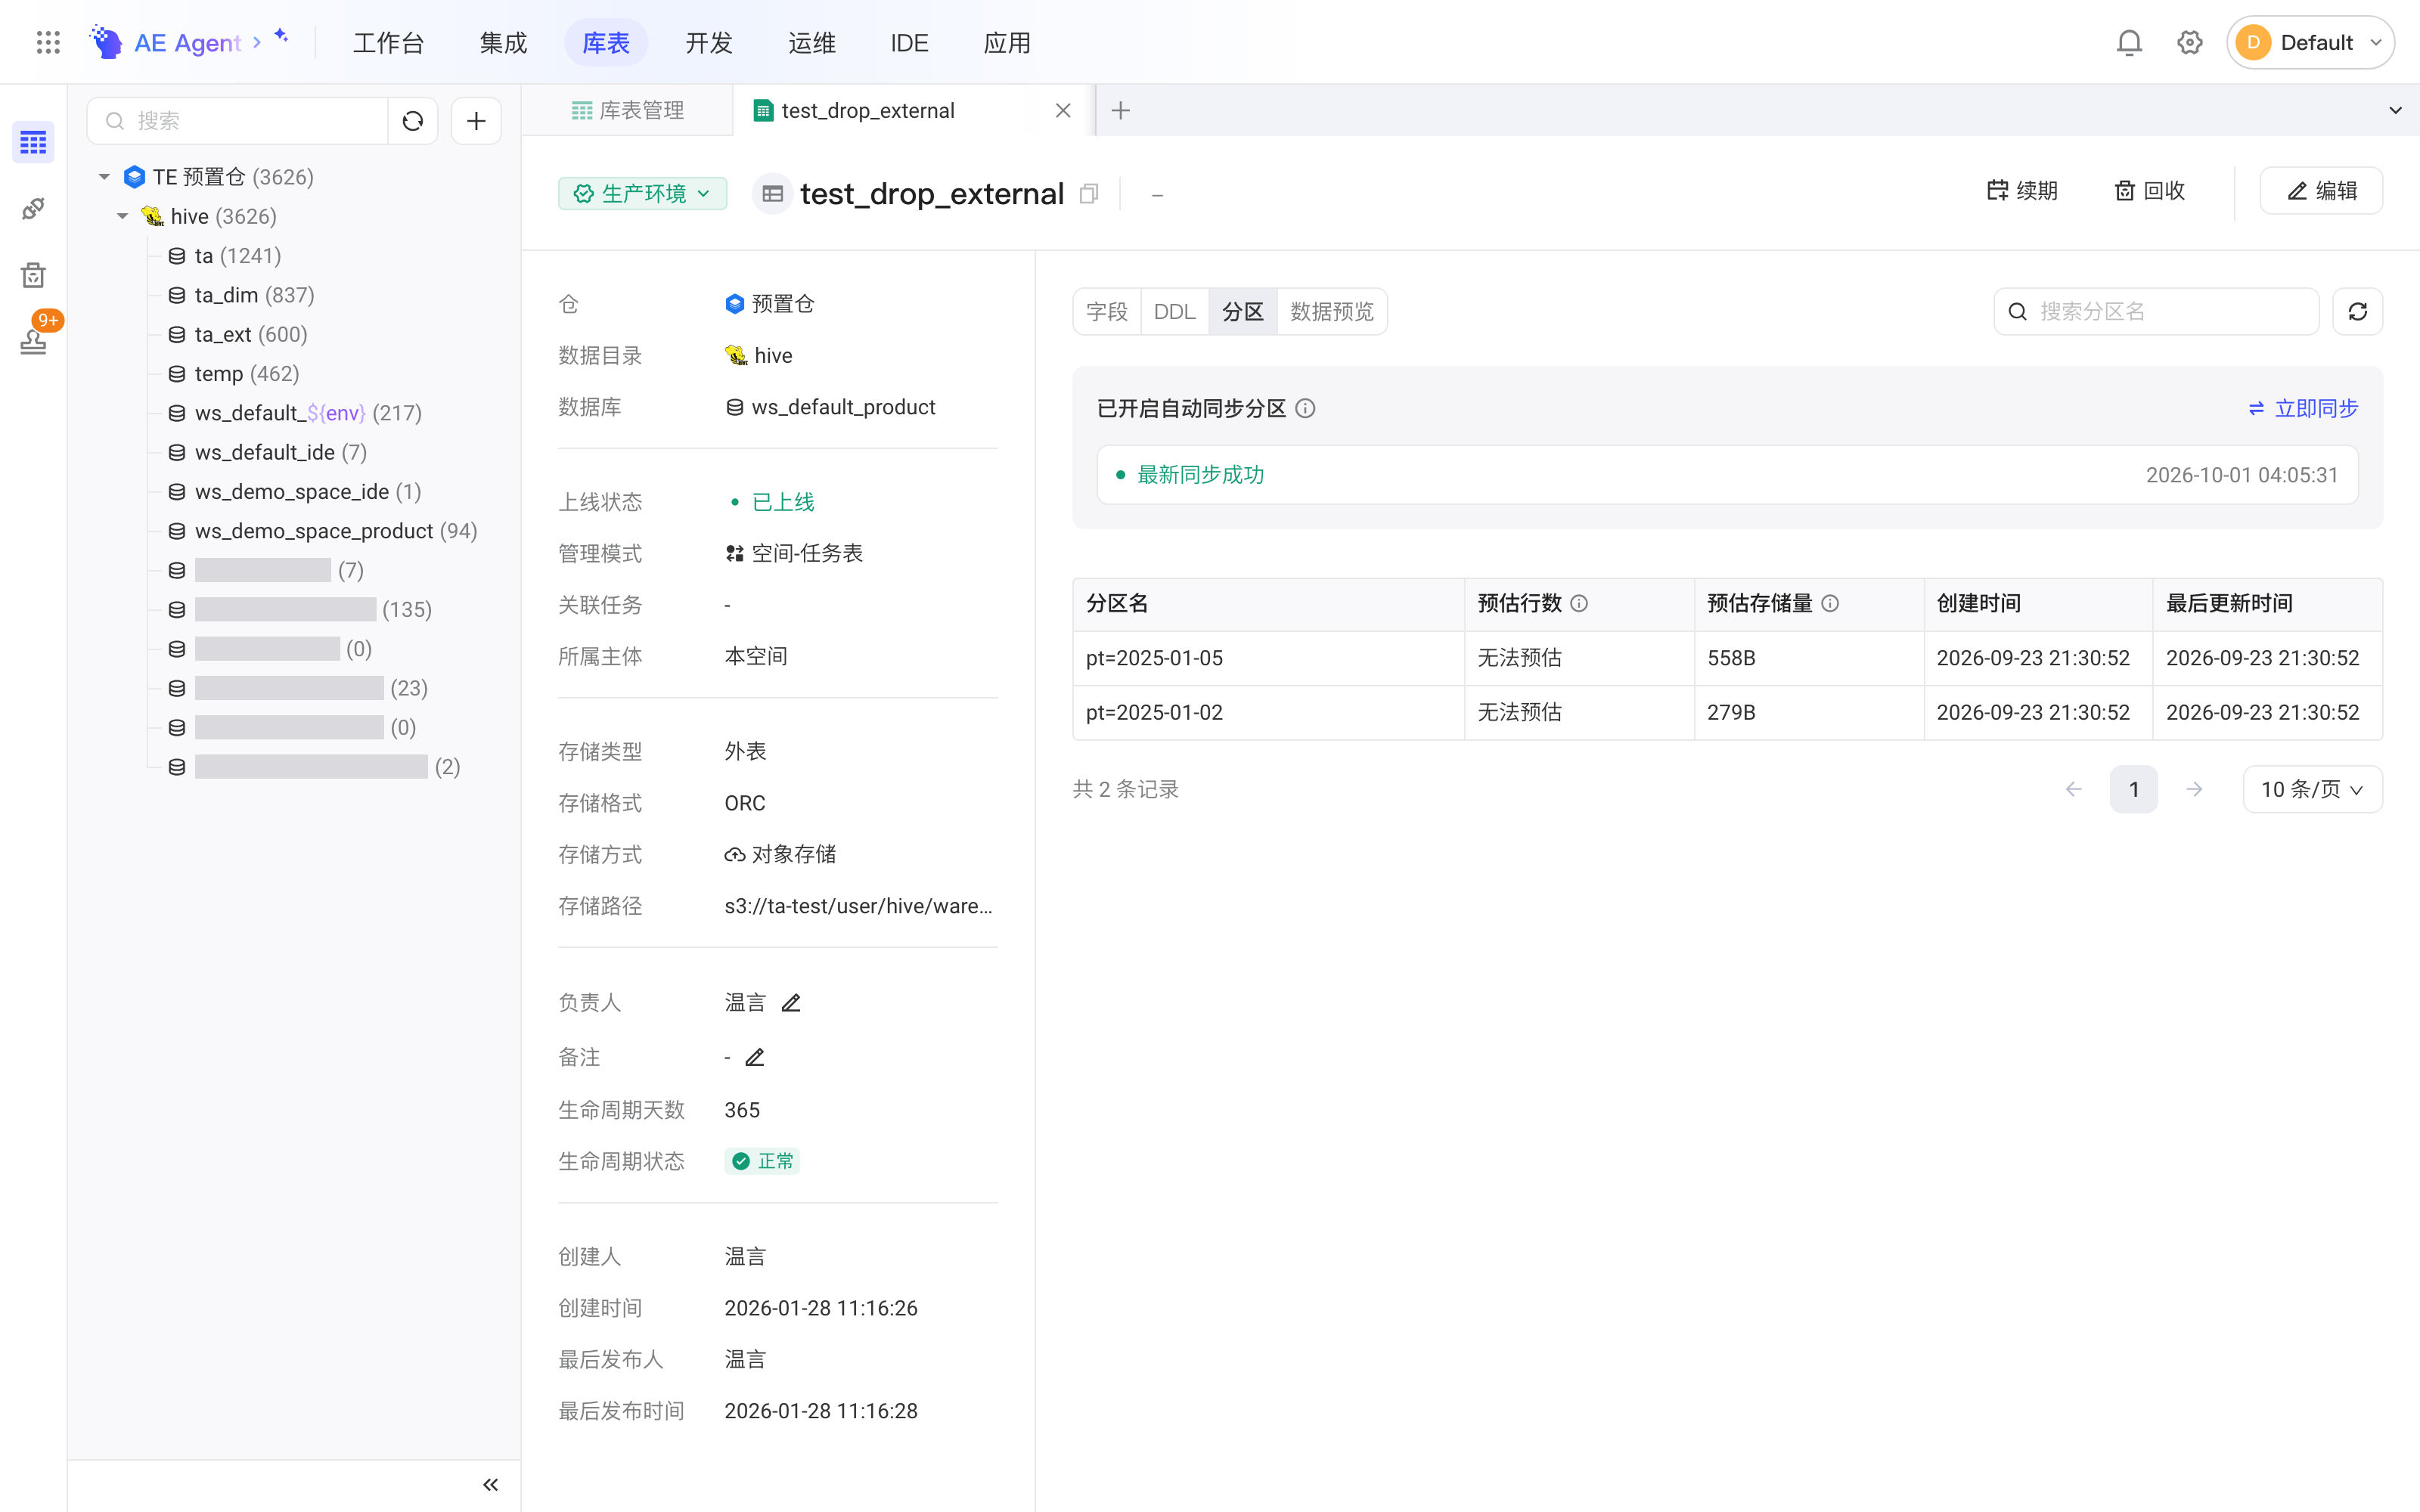Image resolution: width=2420 pixels, height=1512 pixels.
Task: Open the notifications bell
Action: coord(2129,42)
